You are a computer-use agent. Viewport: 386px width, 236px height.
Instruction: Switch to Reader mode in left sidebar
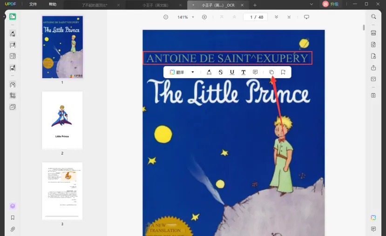click(x=13, y=16)
